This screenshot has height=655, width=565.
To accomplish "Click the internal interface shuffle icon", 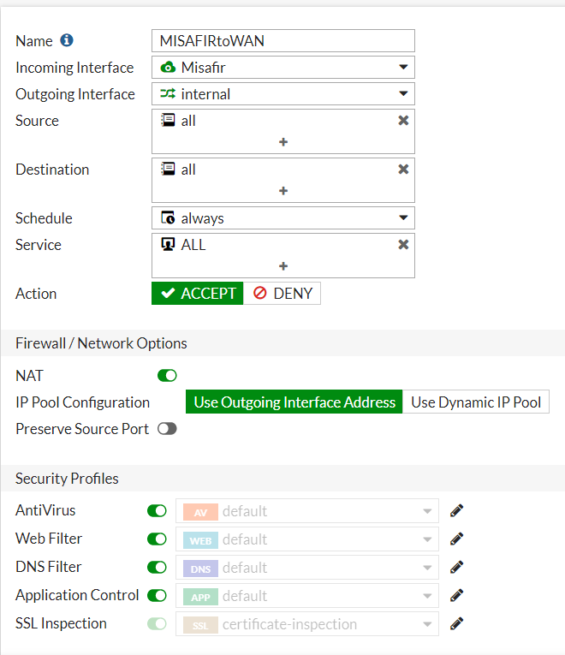I will pos(168,93).
